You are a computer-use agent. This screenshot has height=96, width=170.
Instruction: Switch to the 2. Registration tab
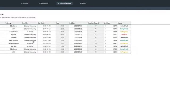tap(44, 3)
